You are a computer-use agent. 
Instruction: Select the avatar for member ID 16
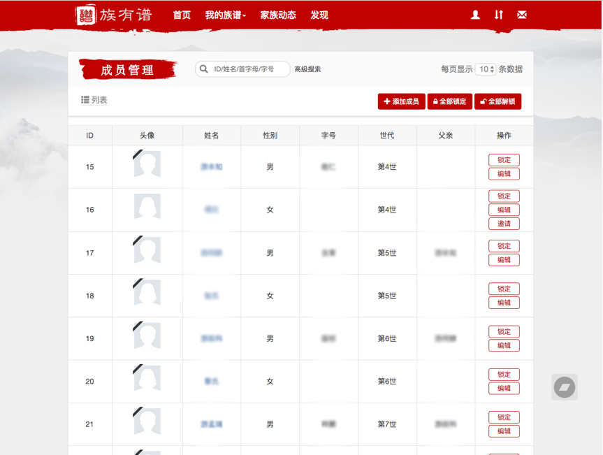(147, 207)
